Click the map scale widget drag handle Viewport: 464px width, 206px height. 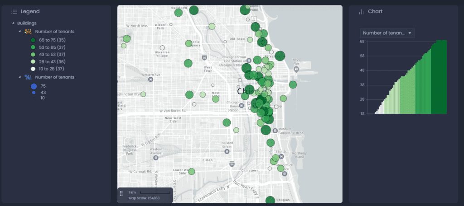(x=121, y=193)
